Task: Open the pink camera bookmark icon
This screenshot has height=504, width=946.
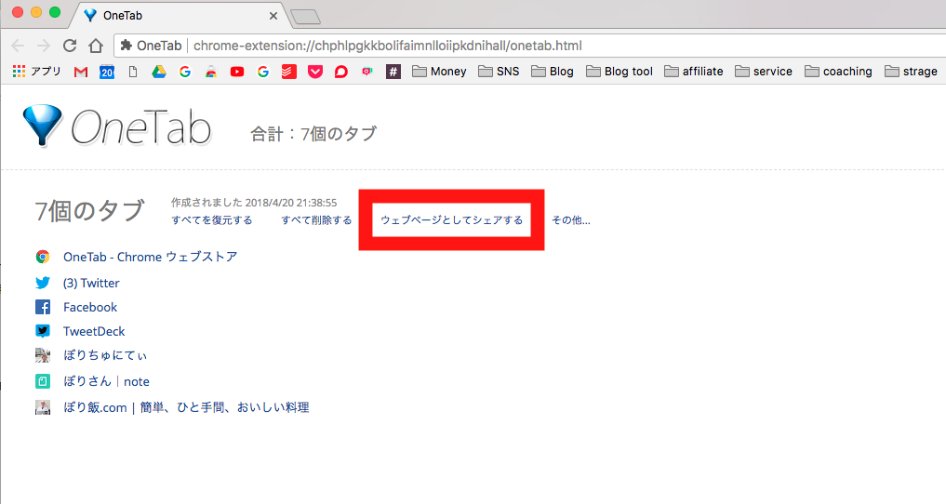Action: [366, 72]
